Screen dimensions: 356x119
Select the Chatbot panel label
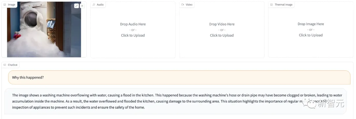pos(13,65)
